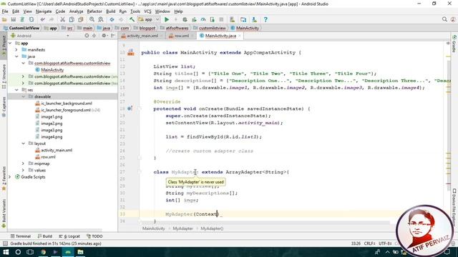Viewport: 458px width, 257px height.
Task: Open the Terminal tool window
Action: (x=21, y=236)
